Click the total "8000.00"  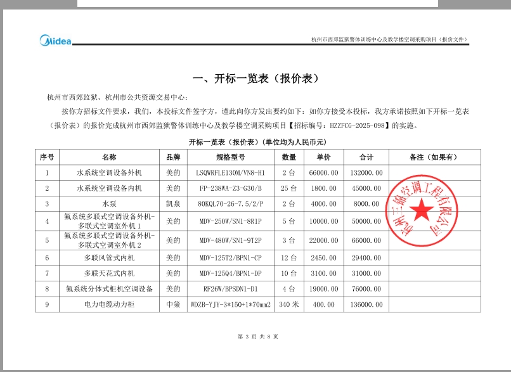tap(366, 204)
